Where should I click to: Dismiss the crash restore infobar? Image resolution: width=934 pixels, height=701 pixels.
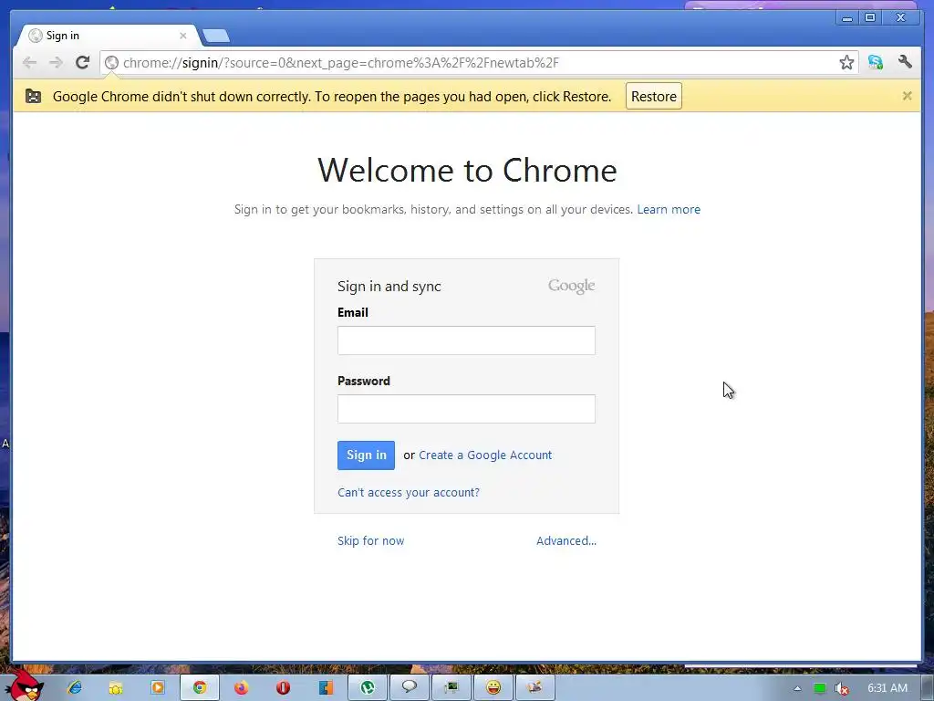click(x=907, y=96)
